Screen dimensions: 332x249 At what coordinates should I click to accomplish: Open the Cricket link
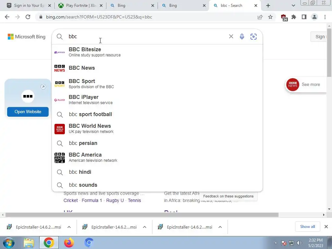tap(70, 200)
